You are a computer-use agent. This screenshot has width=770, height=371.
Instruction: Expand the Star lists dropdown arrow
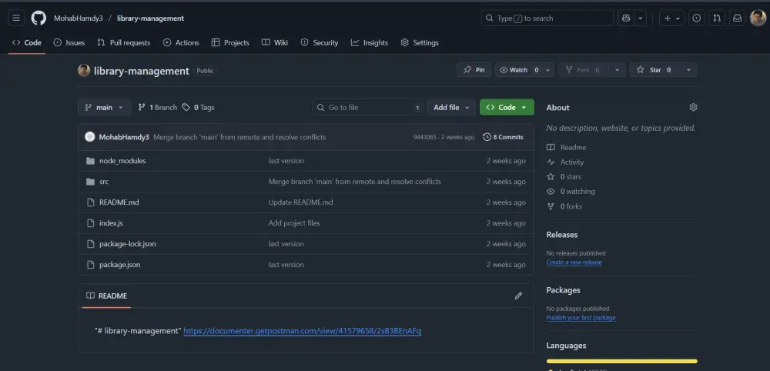point(688,70)
